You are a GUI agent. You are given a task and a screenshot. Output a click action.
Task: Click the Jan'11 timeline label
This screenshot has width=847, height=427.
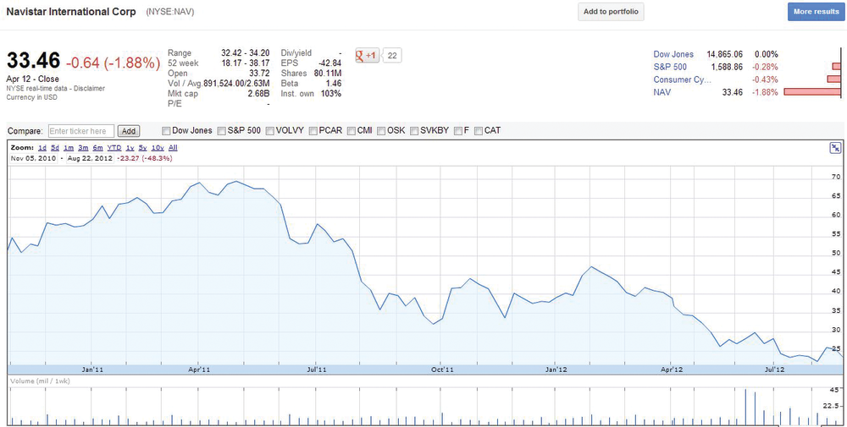pyautogui.click(x=93, y=370)
